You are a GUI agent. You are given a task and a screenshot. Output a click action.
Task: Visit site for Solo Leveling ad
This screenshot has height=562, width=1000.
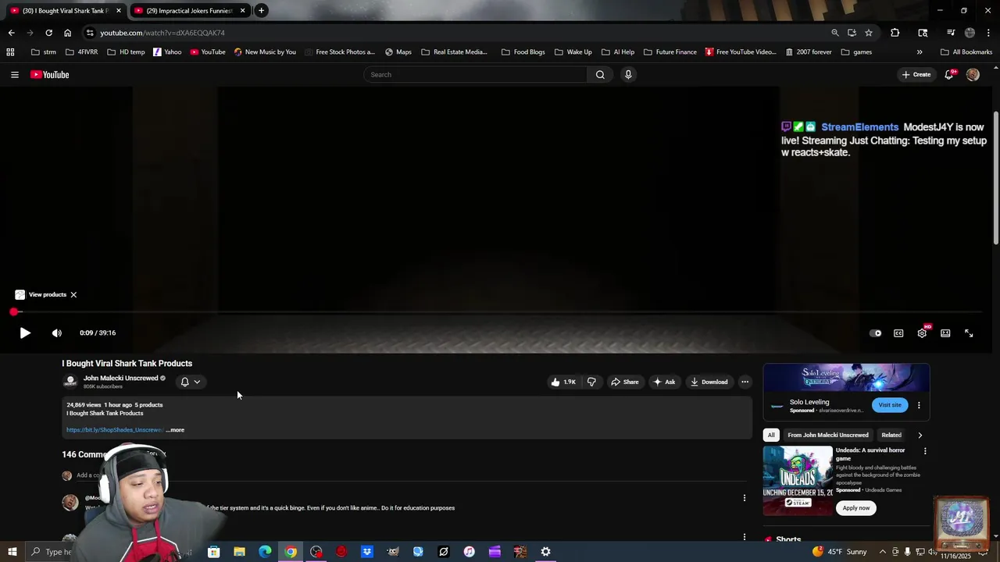pyautogui.click(x=890, y=405)
